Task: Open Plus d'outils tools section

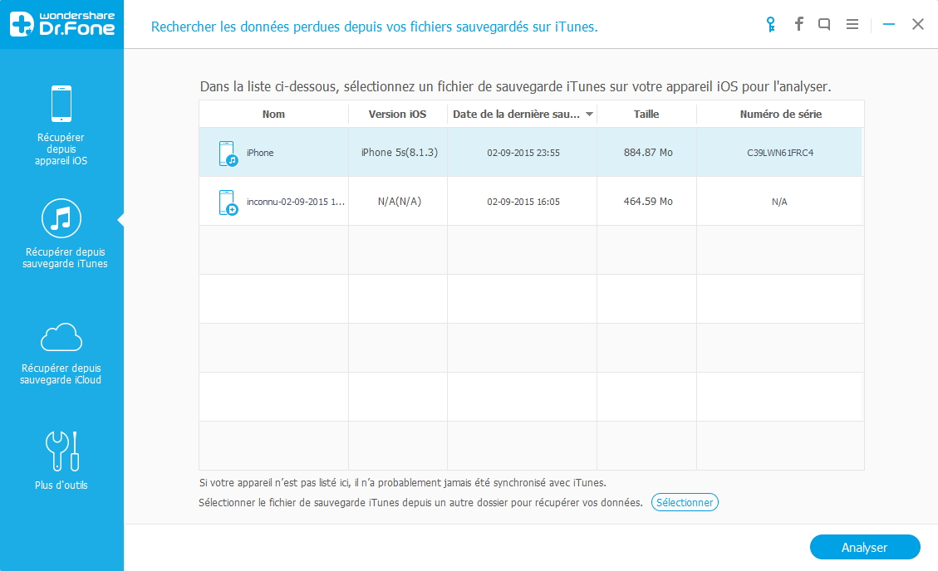Action: pyautogui.click(x=61, y=461)
